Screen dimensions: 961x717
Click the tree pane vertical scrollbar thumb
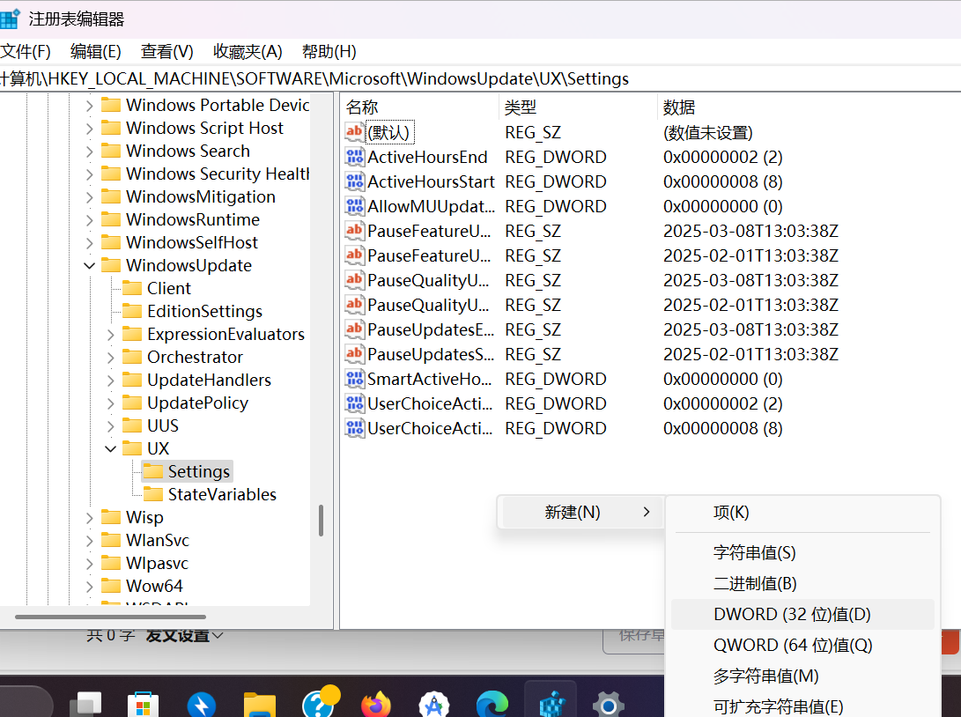[321, 521]
